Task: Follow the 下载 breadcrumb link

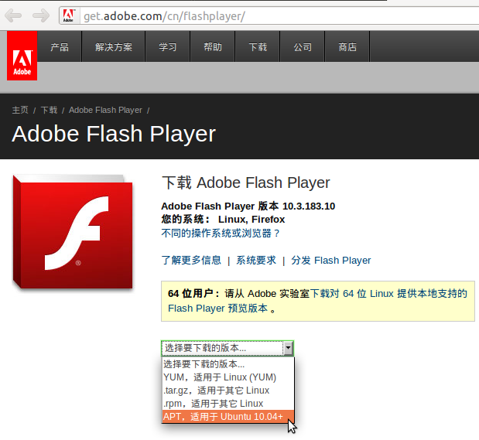Action: (x=50, y=110)
